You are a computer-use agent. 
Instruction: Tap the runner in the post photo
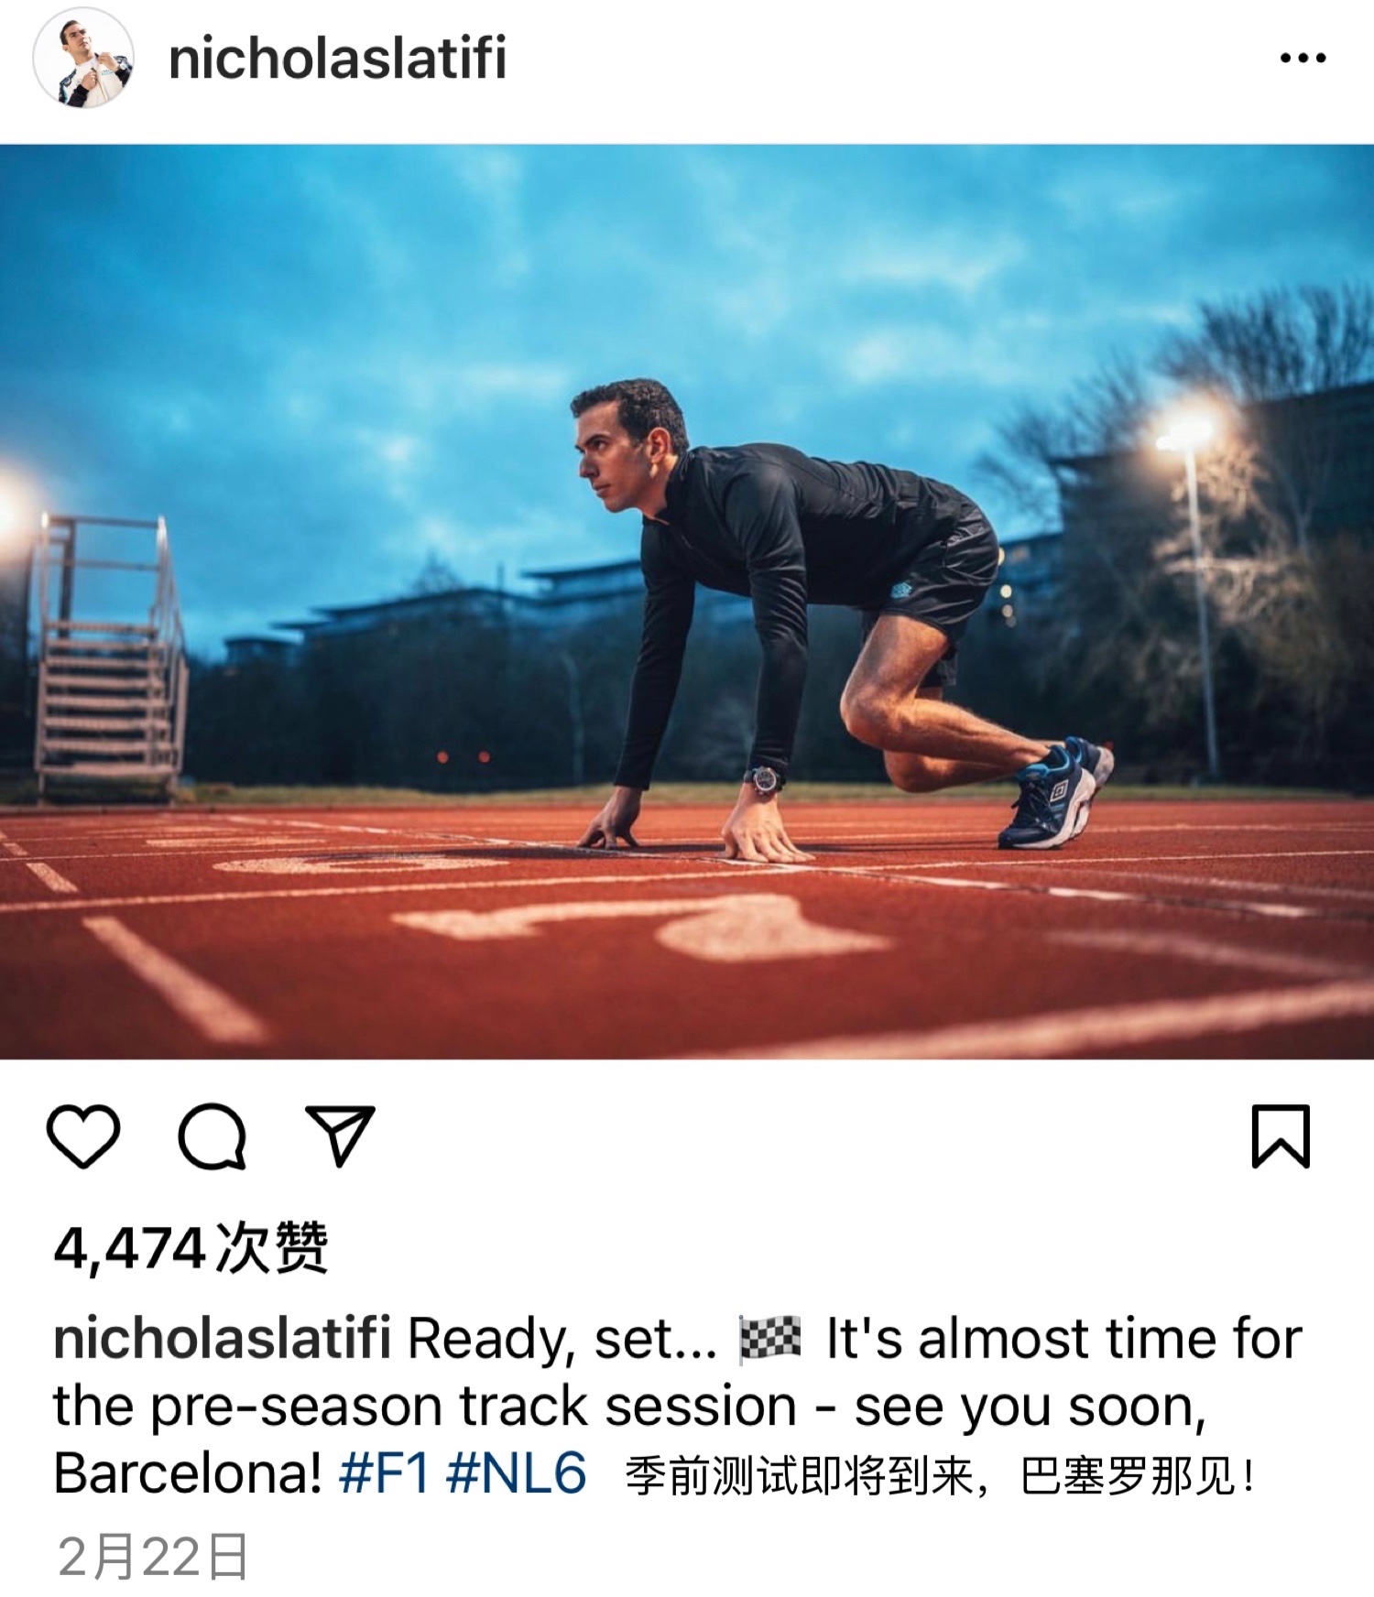coord(843,623)
